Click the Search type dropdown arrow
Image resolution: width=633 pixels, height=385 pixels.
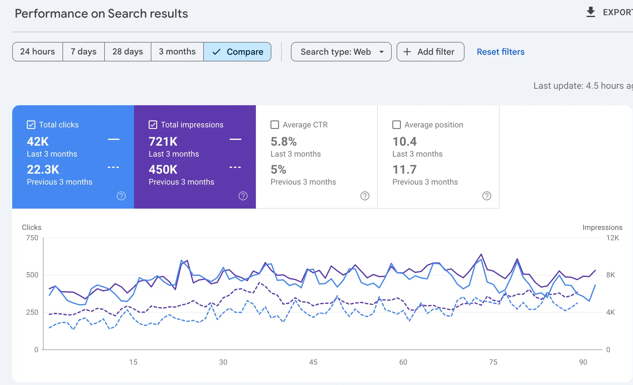[381, 52]
